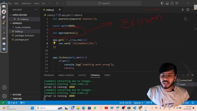Image resolution: width=197 pixels, height=111 pixels.
Task: Close the index.js editor tab
Action: coord(60,10)
